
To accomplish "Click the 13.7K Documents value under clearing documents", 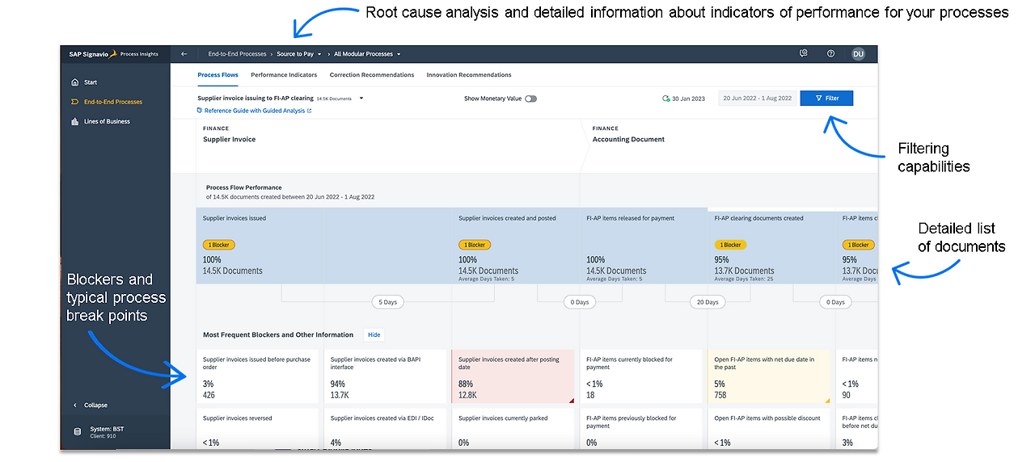I will point(744,271).
